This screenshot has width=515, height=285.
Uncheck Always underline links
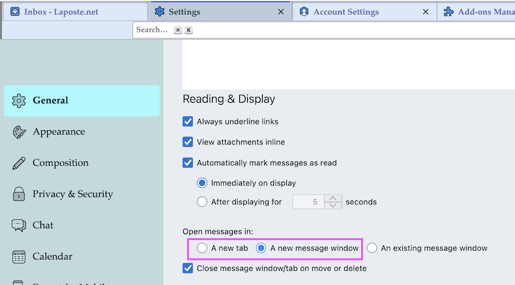[x=188, y=121]
